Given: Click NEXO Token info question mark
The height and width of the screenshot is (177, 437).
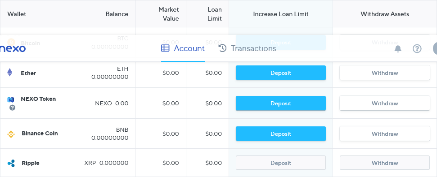Looking at the screenshot, I should (12, 108).
